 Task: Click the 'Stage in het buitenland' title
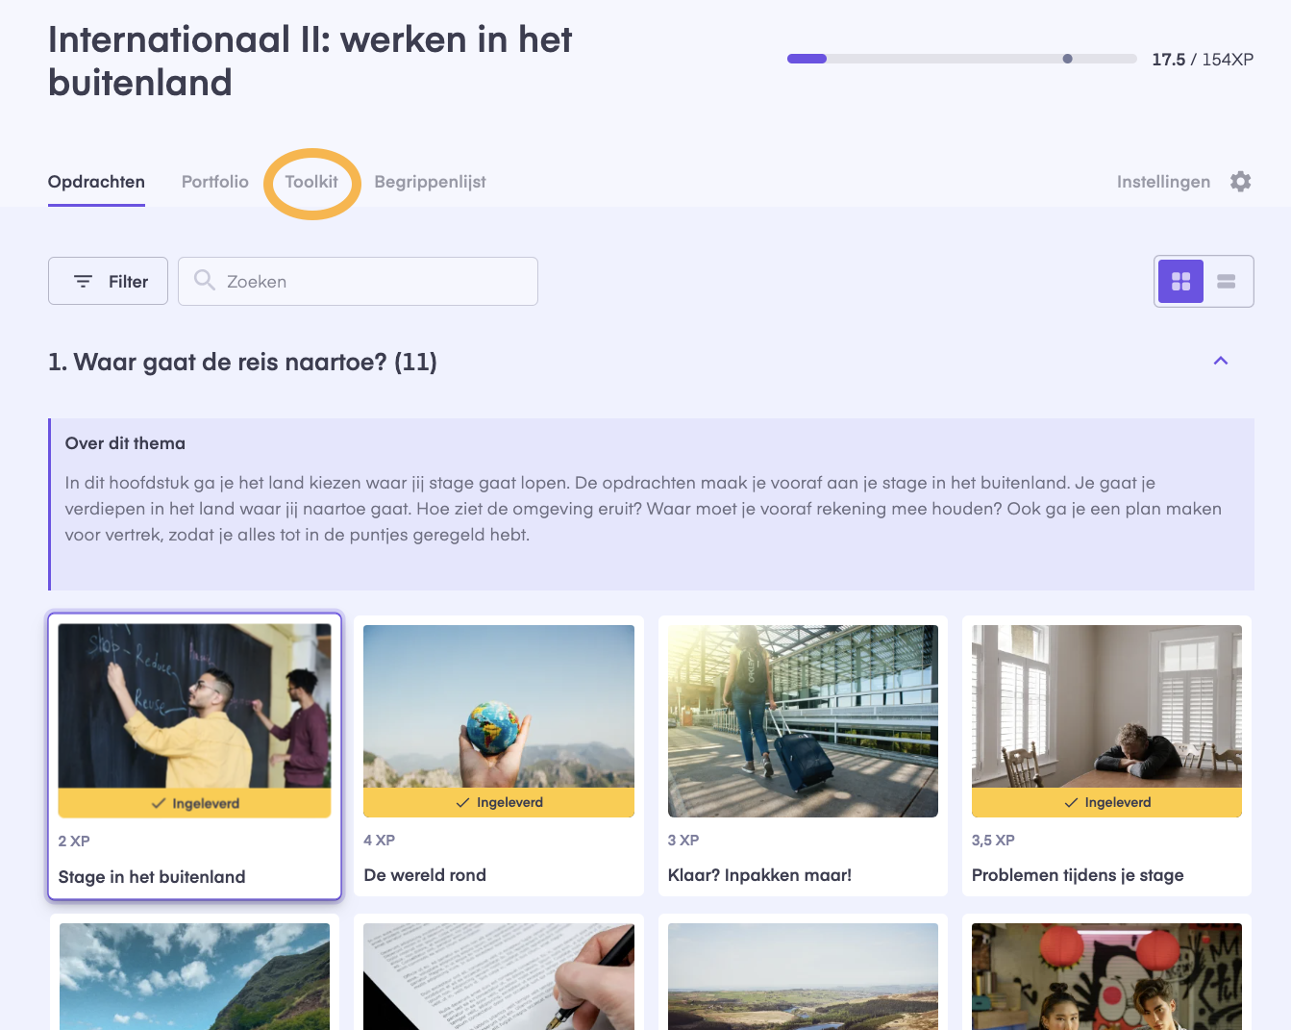click(x=152, y=877)
